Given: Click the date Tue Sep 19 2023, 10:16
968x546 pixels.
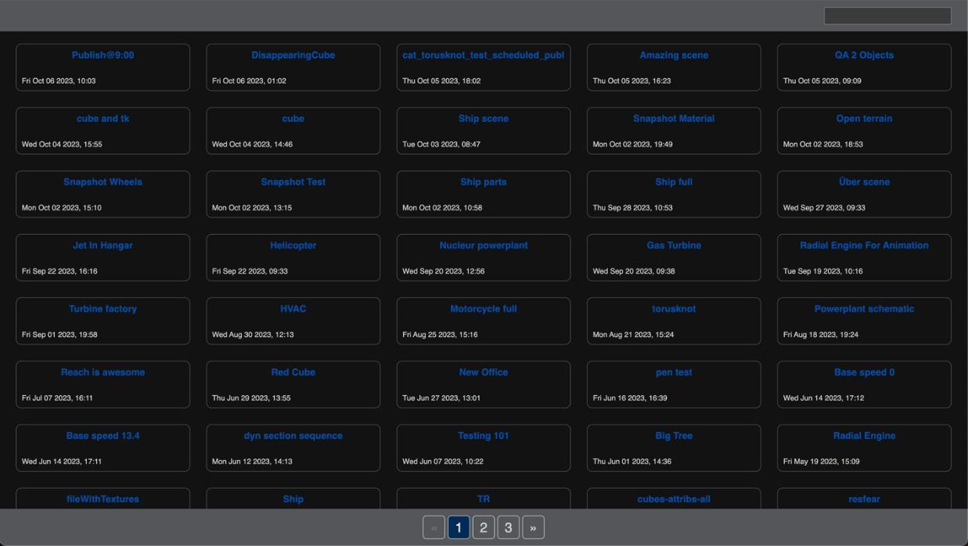Looking at the screenshot, I should tap(823, 271).
